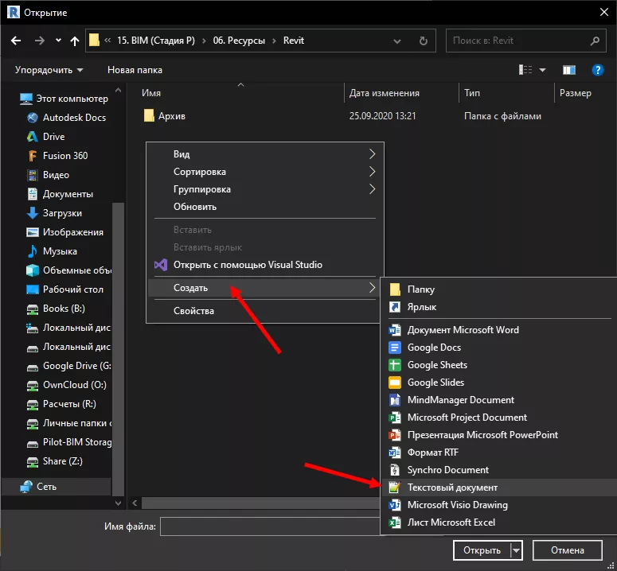Click Свойства in the context menu
The image size is (617, 571).
193,311
